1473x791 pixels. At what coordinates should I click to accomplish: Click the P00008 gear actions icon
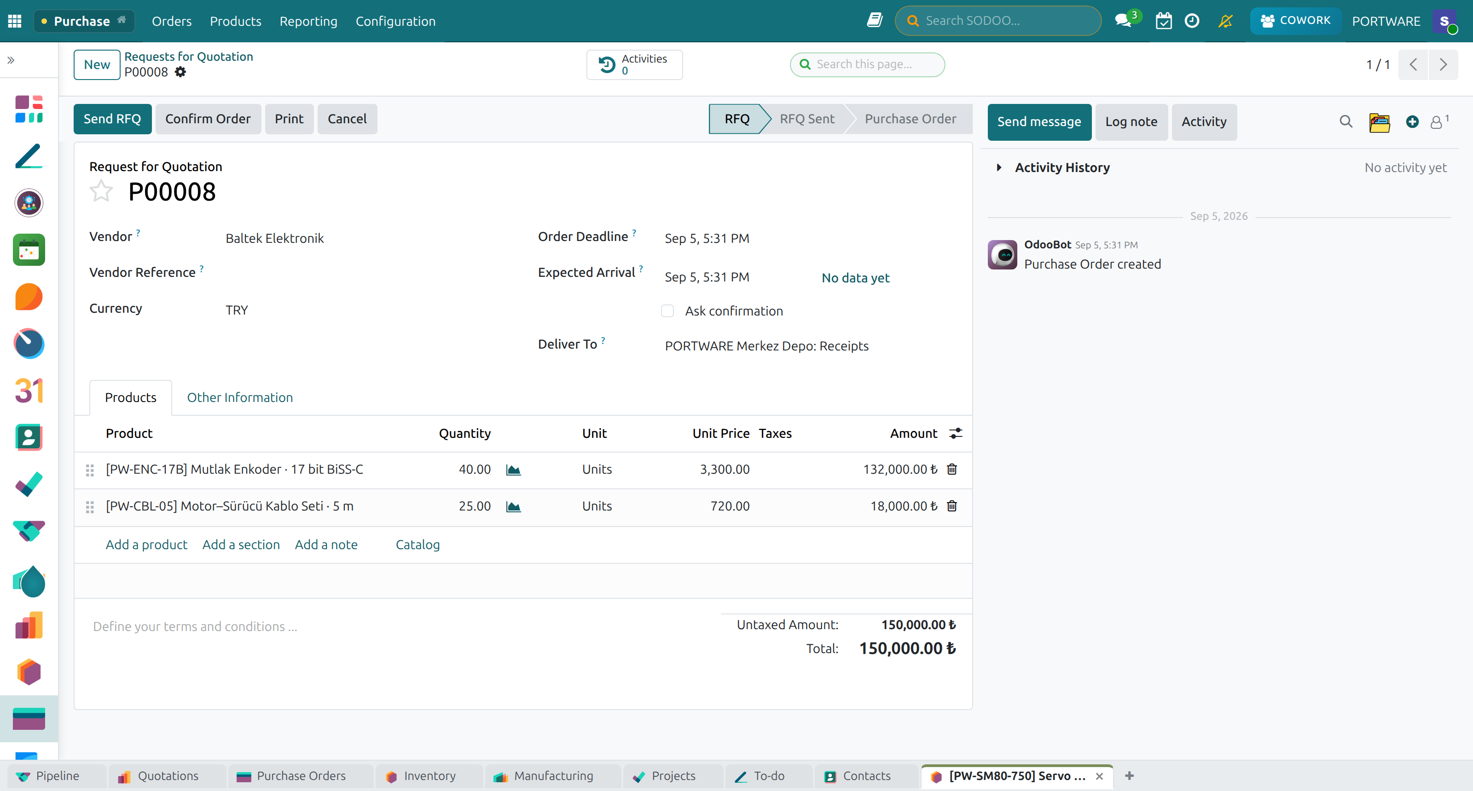coord(180,72)
